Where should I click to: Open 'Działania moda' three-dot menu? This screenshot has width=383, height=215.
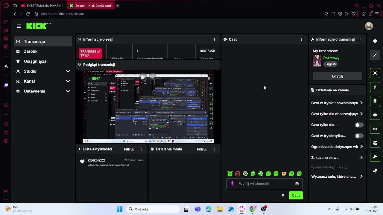point(214,149)
